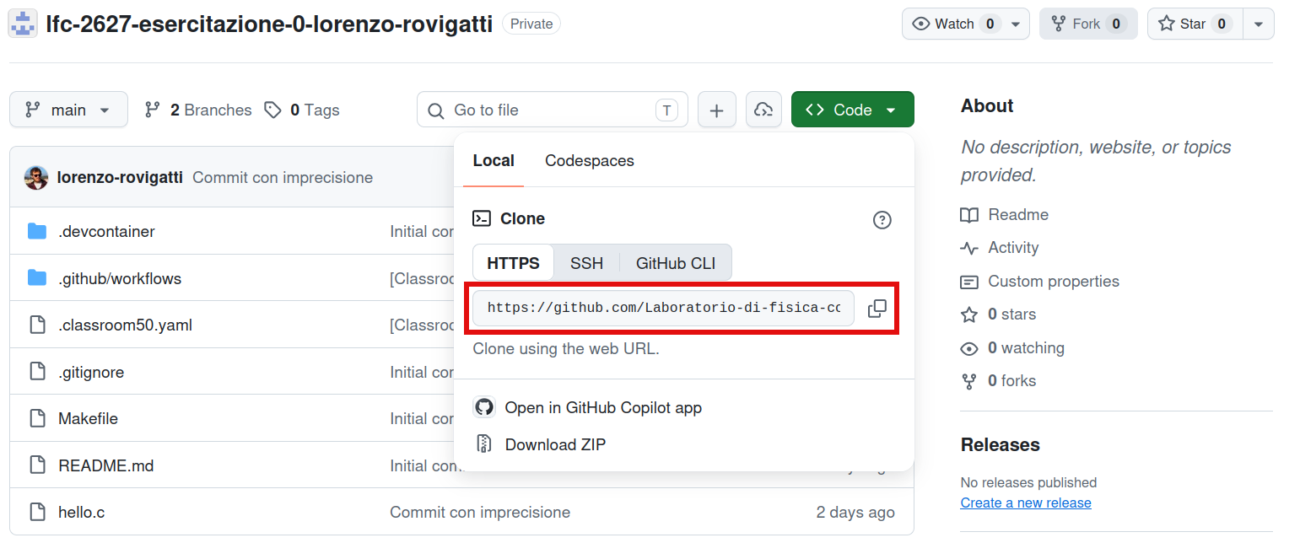Click the Custom properties note icon
Image resolution: width=1300 pixels, height=543 pixels.
pos(969,282)
